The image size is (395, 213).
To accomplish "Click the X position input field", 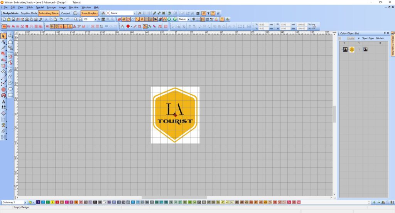I will click(263, 25).
